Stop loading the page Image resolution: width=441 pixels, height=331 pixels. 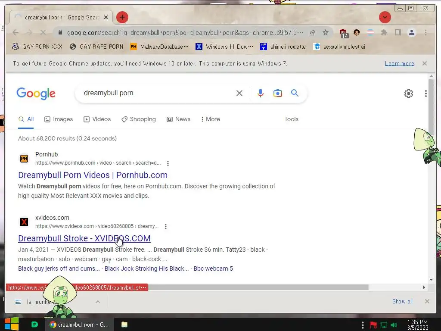pyautogui.click(x=43, y=32)
